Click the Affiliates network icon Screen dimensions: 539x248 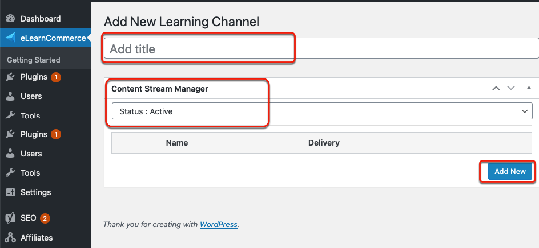click(x=11, y=238)
